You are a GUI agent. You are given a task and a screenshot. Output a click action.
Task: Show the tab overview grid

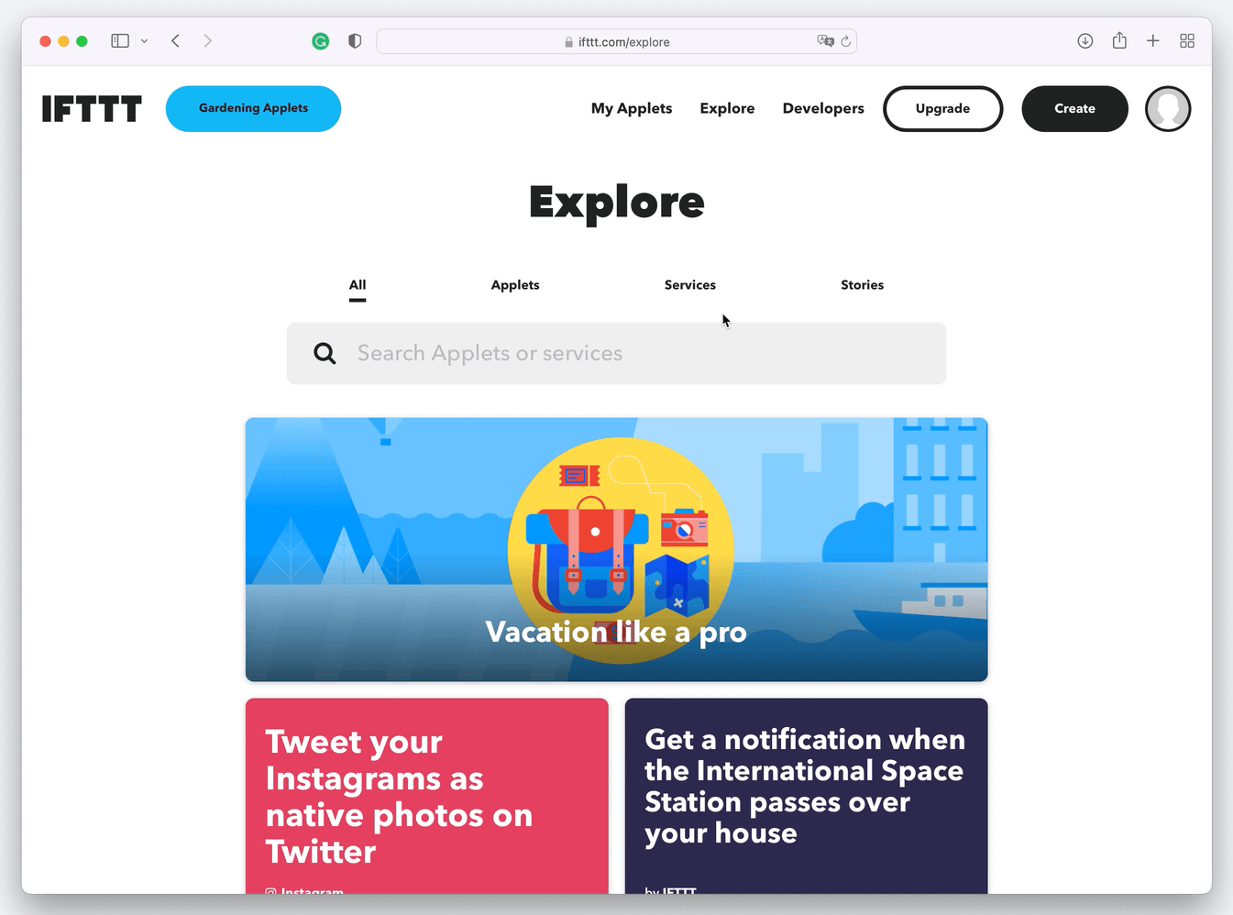point(1187,41)
